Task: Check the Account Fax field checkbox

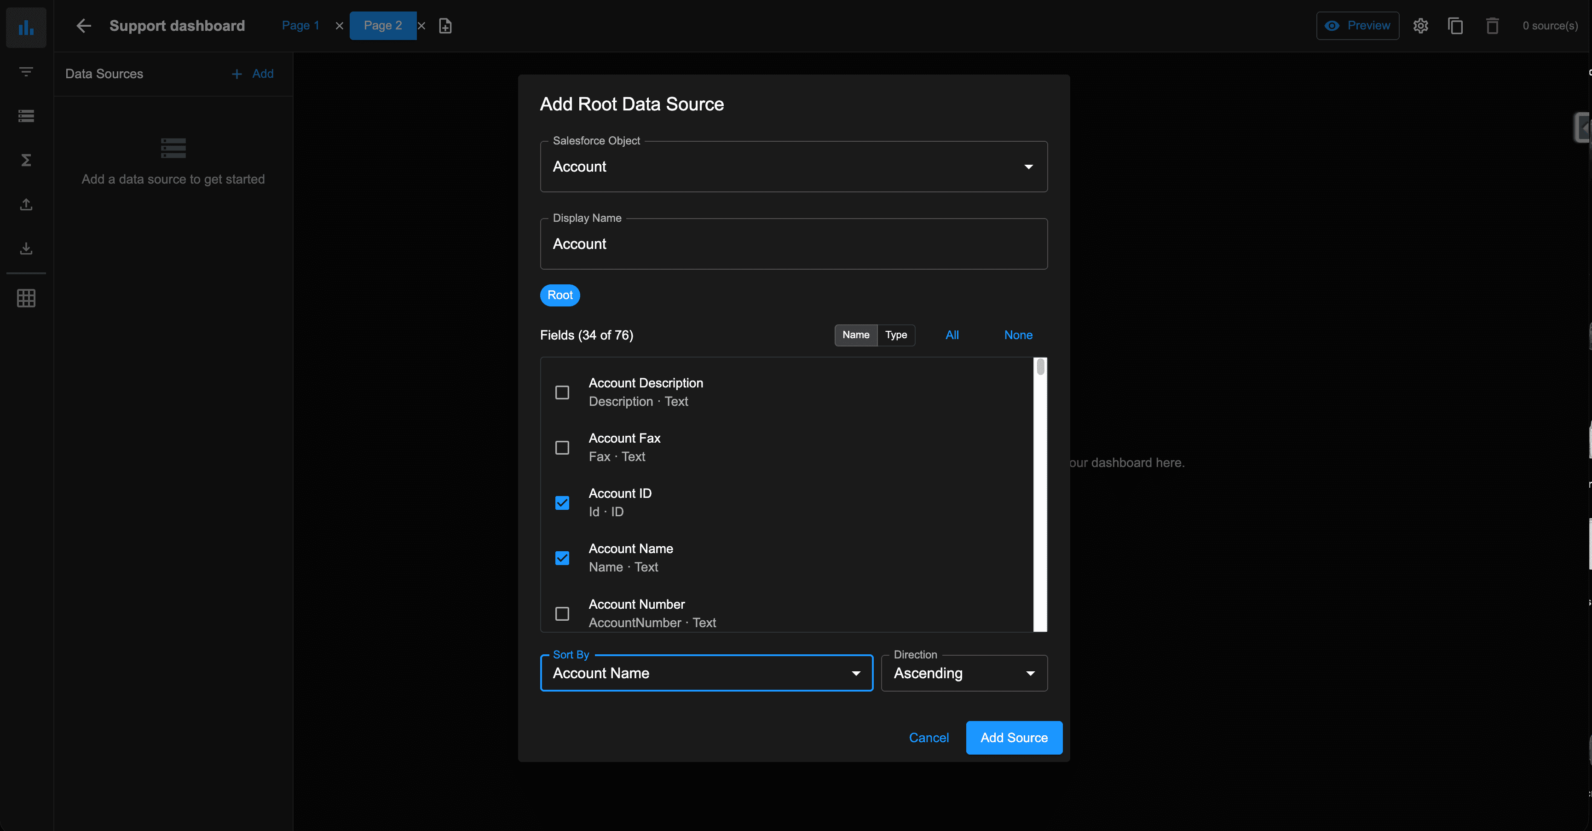Action: coord(562,447)
